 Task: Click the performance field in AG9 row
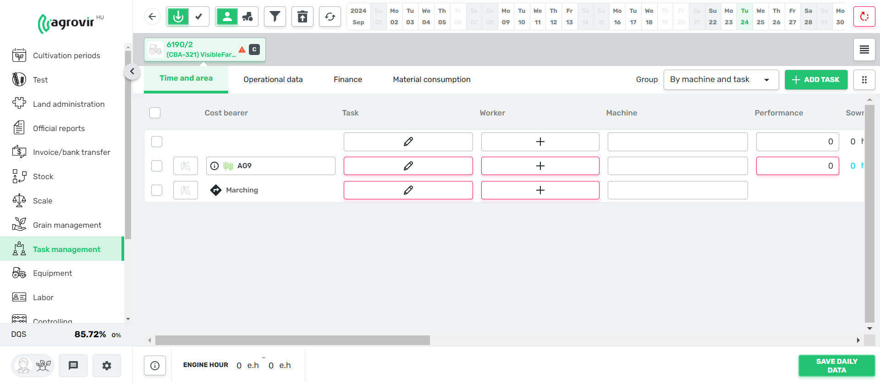click(797, 166)
